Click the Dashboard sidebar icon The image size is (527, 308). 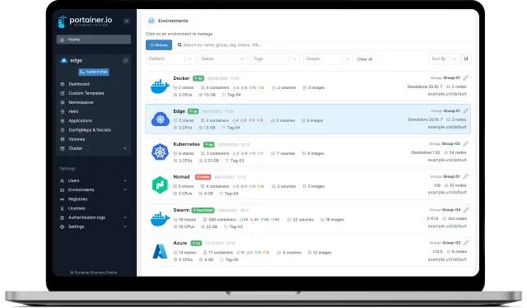click(x=63, y=84)
